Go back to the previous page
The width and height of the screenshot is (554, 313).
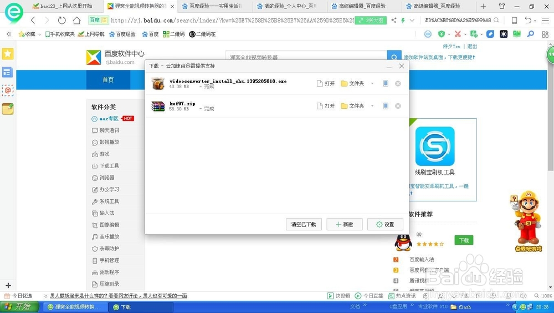pos(33,20)
